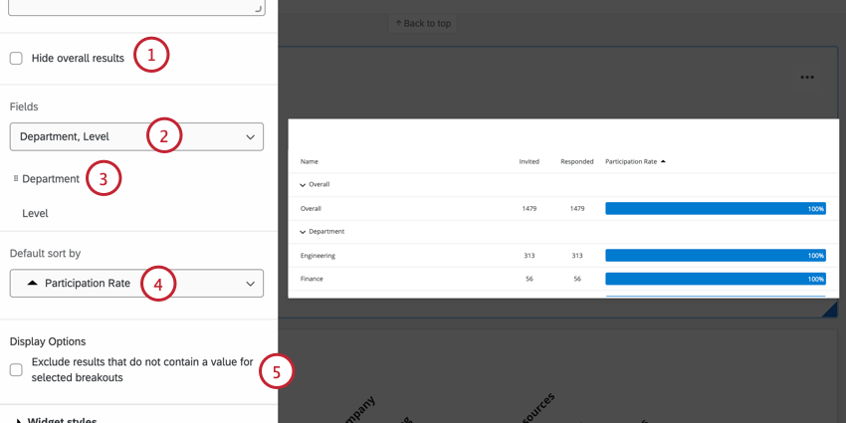Select the Department field item

[51, 178]
